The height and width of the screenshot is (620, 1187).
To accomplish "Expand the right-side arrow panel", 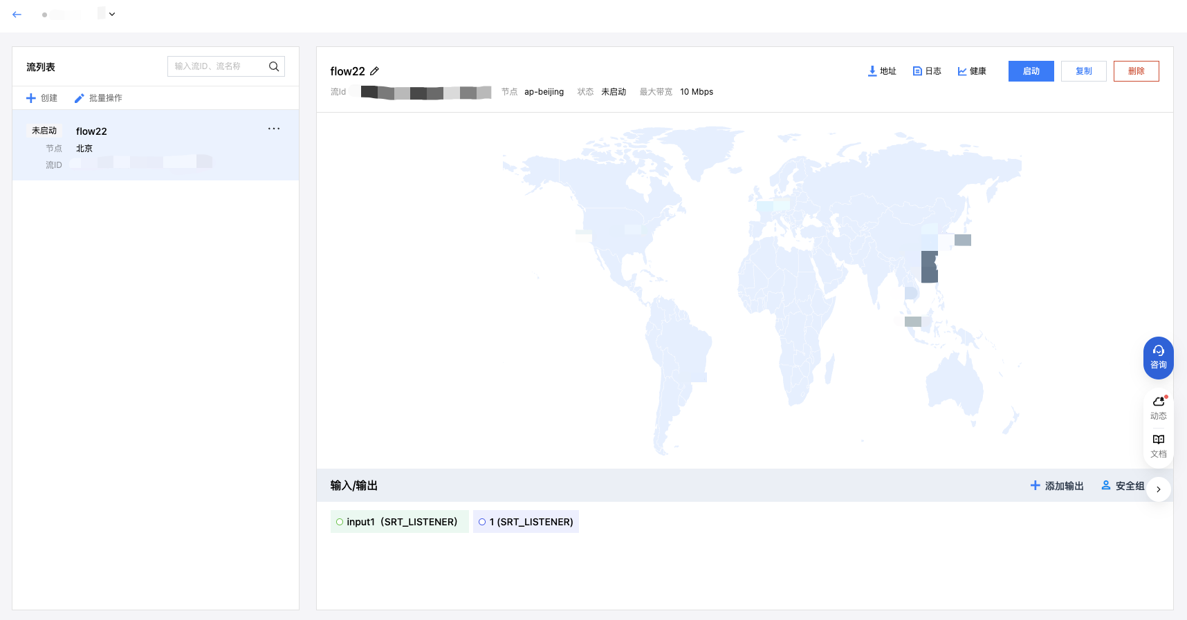I will click(1158, 489).
